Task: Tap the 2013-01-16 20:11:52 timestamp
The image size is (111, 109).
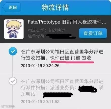Action: coord(40,101)
